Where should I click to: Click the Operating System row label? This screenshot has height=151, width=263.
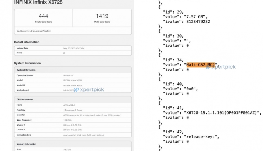[25, 75]
